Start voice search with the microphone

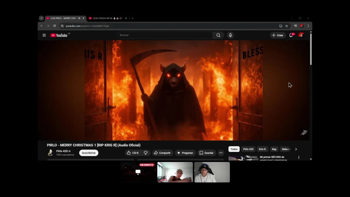tap(230, 35)
